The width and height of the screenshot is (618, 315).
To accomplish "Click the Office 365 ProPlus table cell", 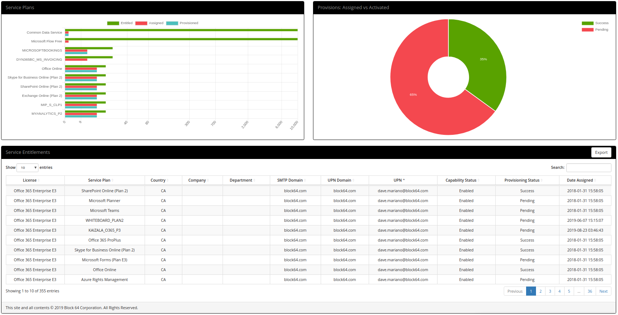I will (105, 240).
